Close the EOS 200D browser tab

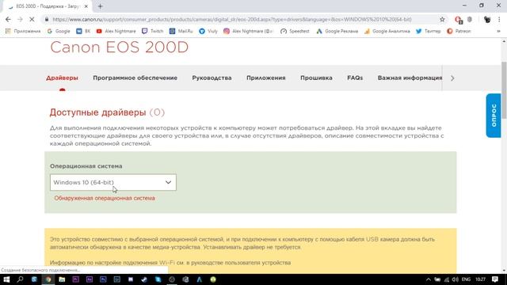(86, 6)
